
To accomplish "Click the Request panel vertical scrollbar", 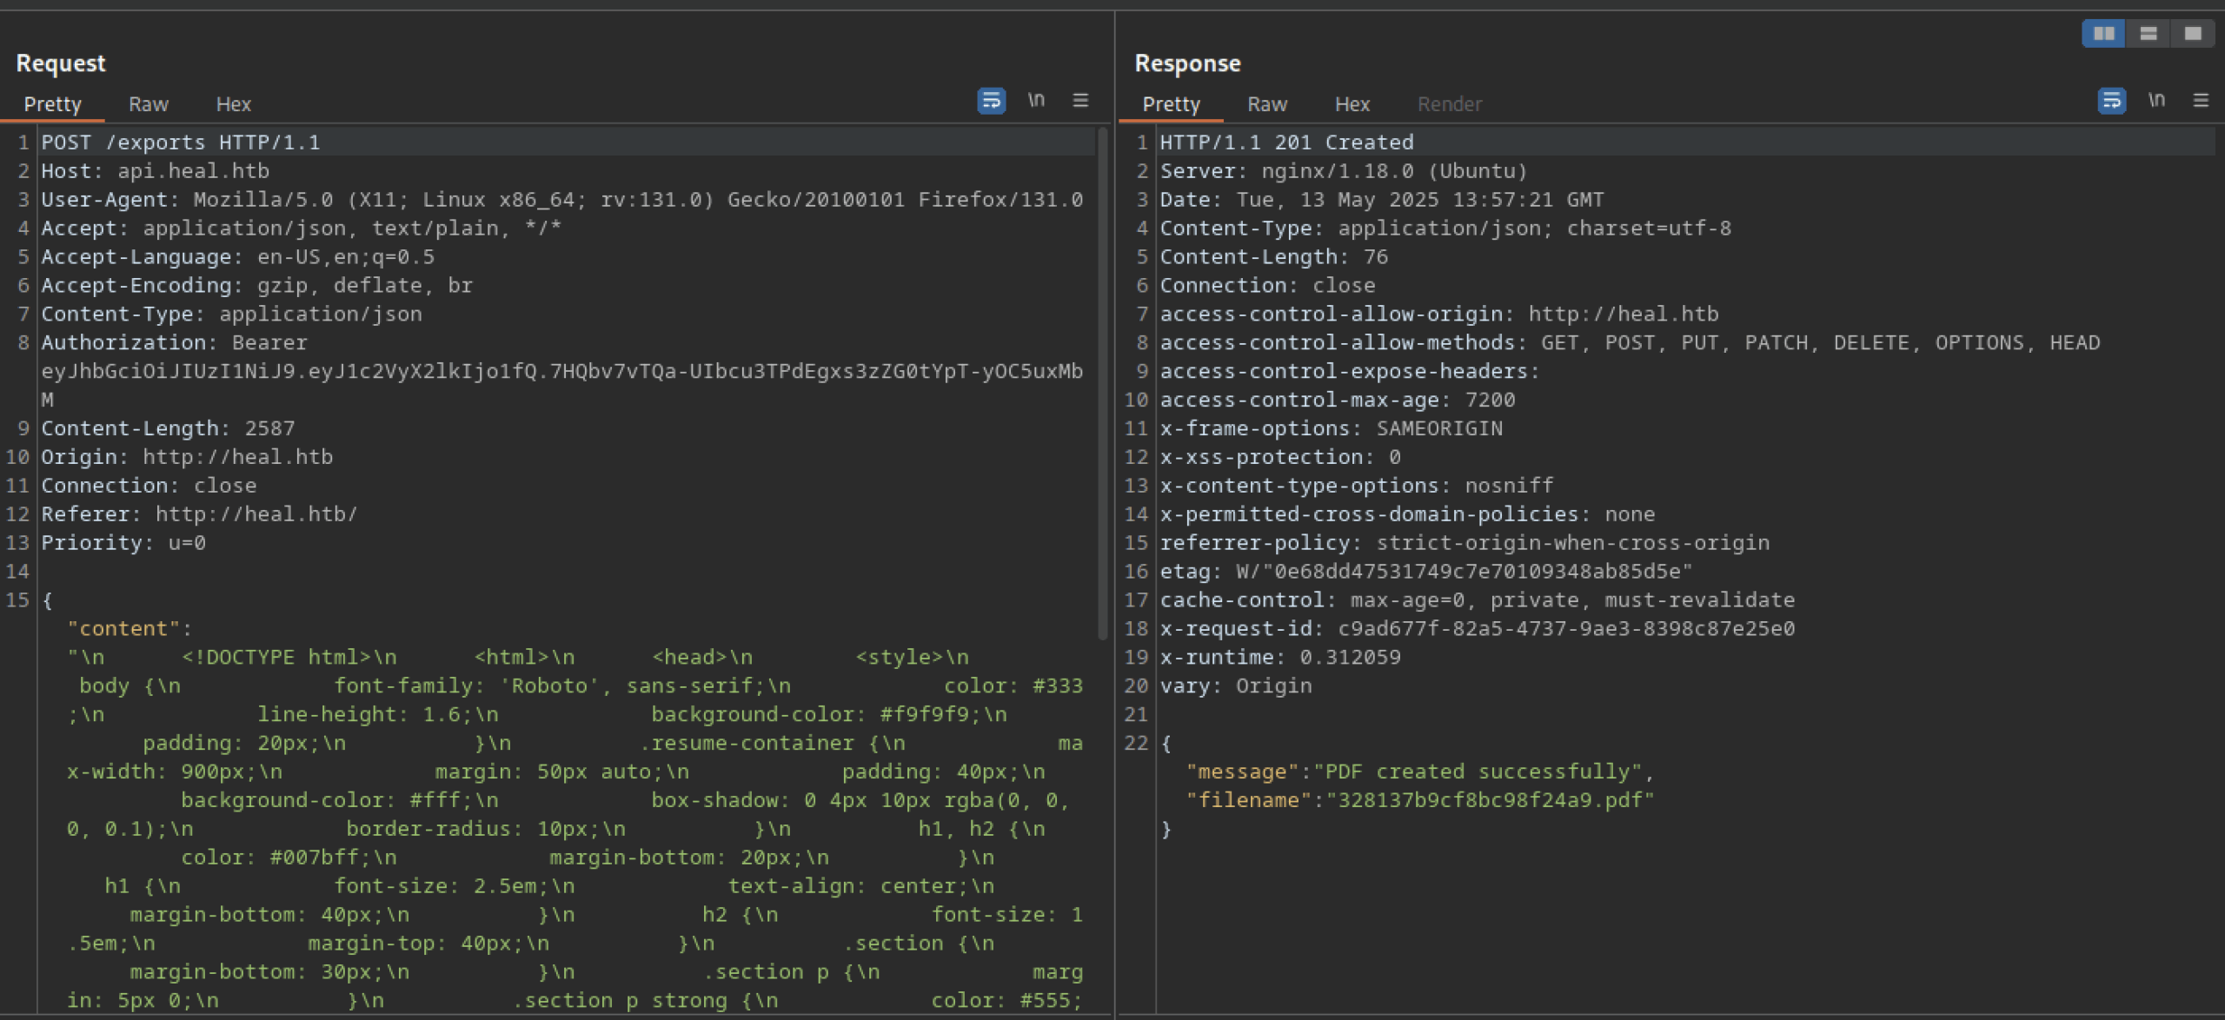I will click(x=1102, y=382).
